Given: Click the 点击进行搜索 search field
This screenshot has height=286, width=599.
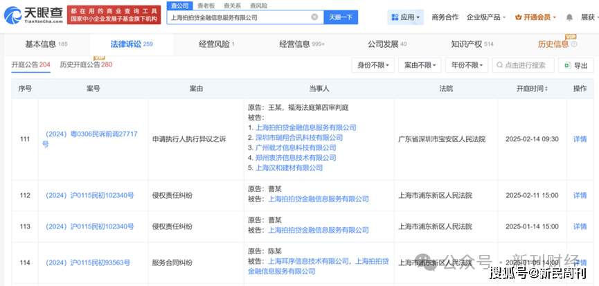Looking at the screenshot, I should pos(523,65).
